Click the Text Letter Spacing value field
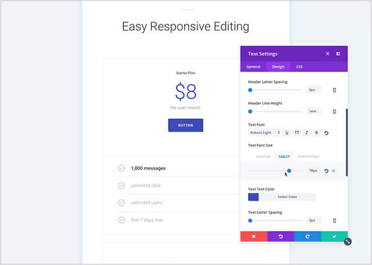The image size is (372, 265). click(x=313, y=220)
